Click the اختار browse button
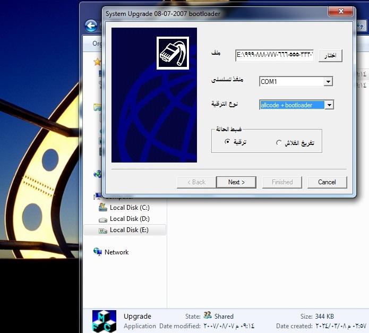This screenshot has height=333, width=369. tap(330, 56)
